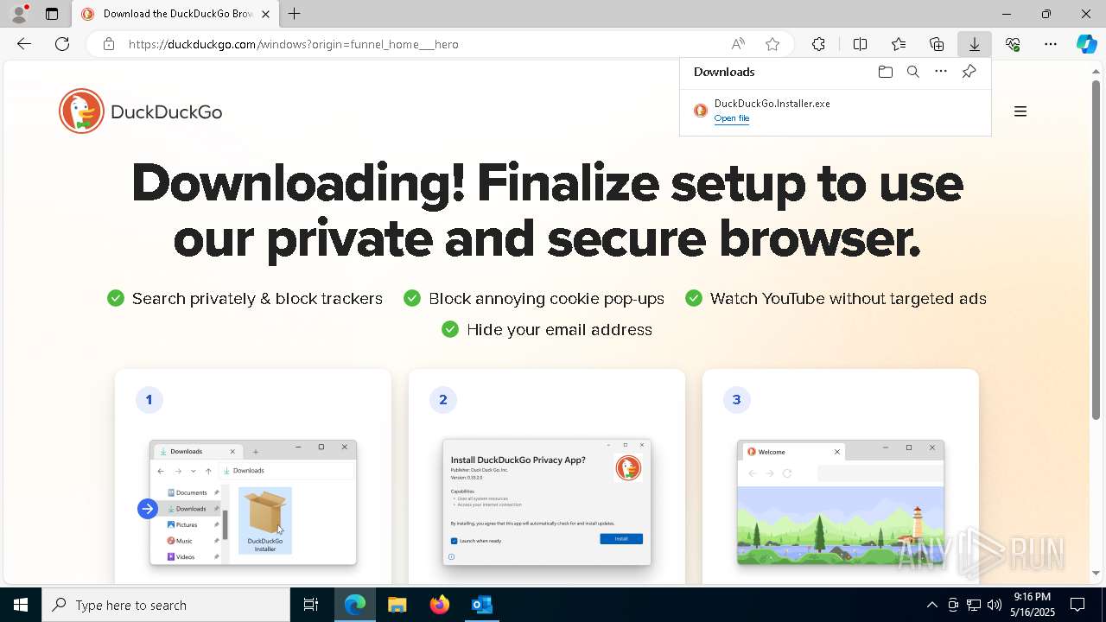The image size is (1106, 622).
Task: Click DuckDuckGo.Installer.exe file icon
Action: click(701, 111)
